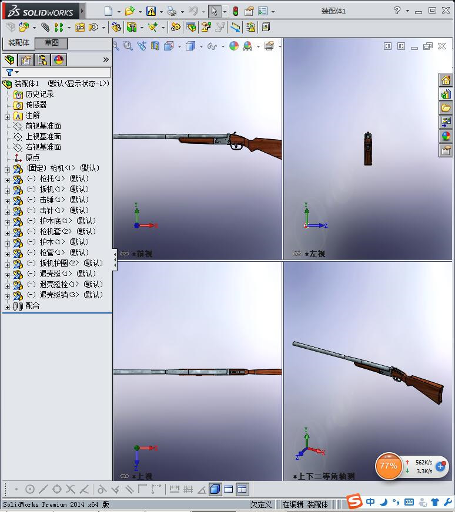Open the Display Style dropdown arrow
The height and width of the screenshot is (512, 455).
coord(201,46)
